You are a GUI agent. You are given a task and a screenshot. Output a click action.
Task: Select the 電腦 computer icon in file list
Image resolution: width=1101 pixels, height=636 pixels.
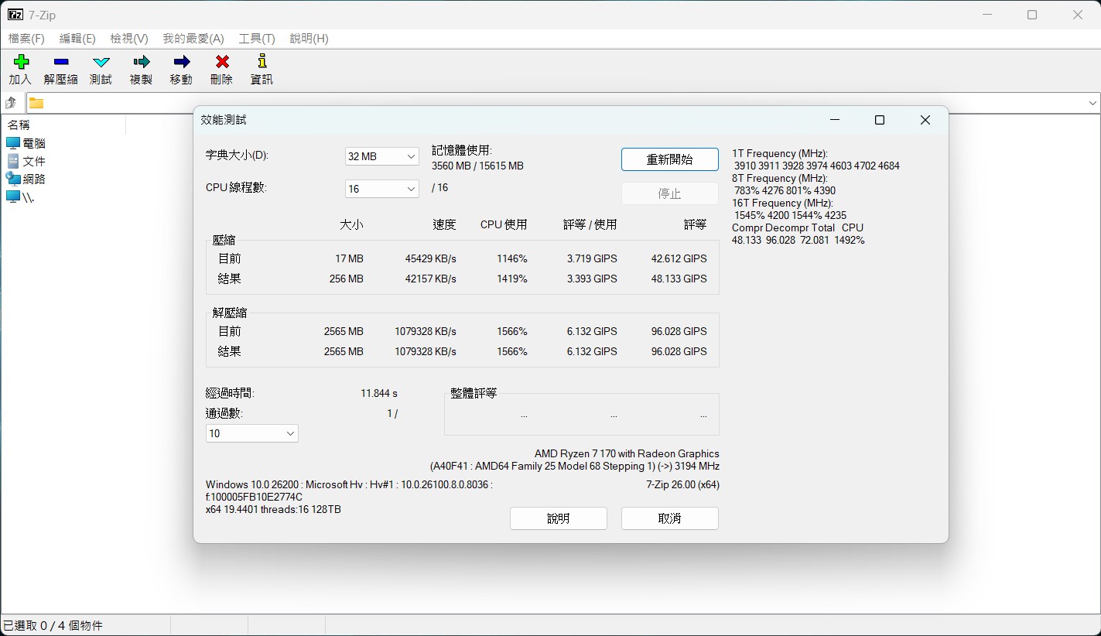[12, 143]
